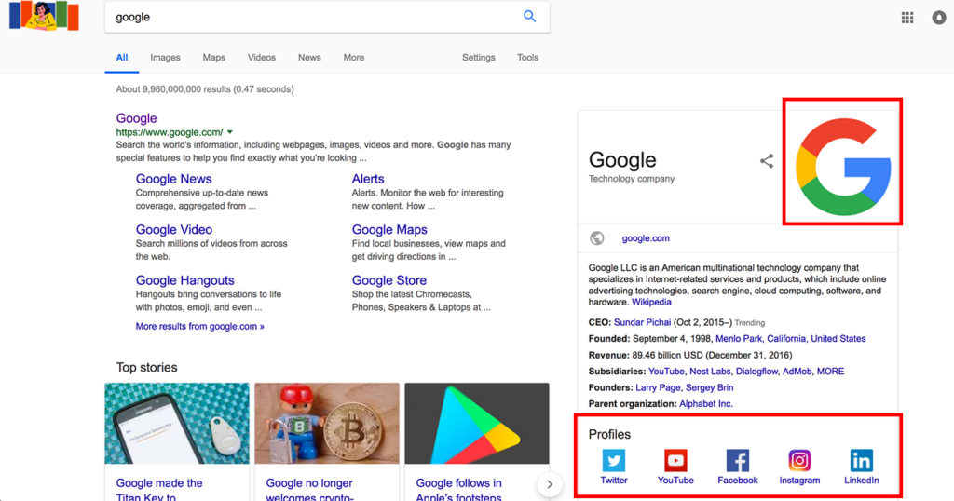Open the YouTube profile icon
The height and width of the screenshot is (501, 954).
675,460
